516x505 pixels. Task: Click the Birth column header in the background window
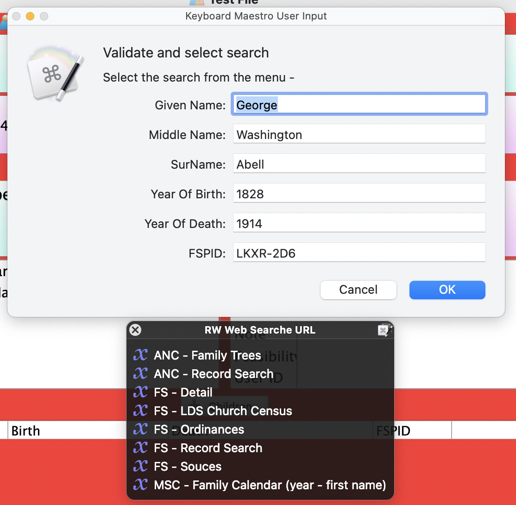point(25,430)
